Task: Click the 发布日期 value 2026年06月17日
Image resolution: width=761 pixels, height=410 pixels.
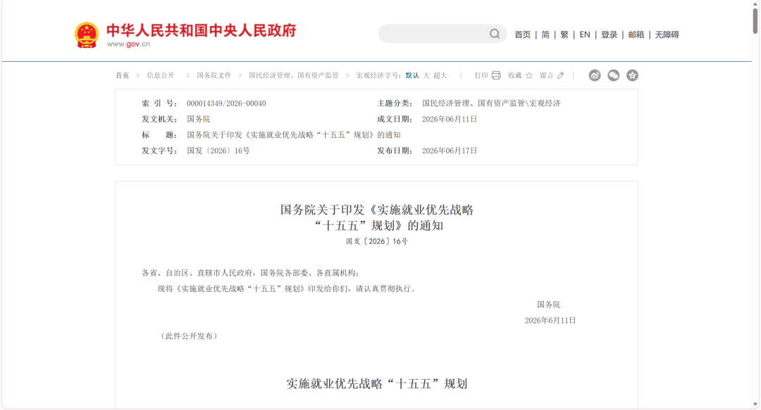Action: coord(450,150)
